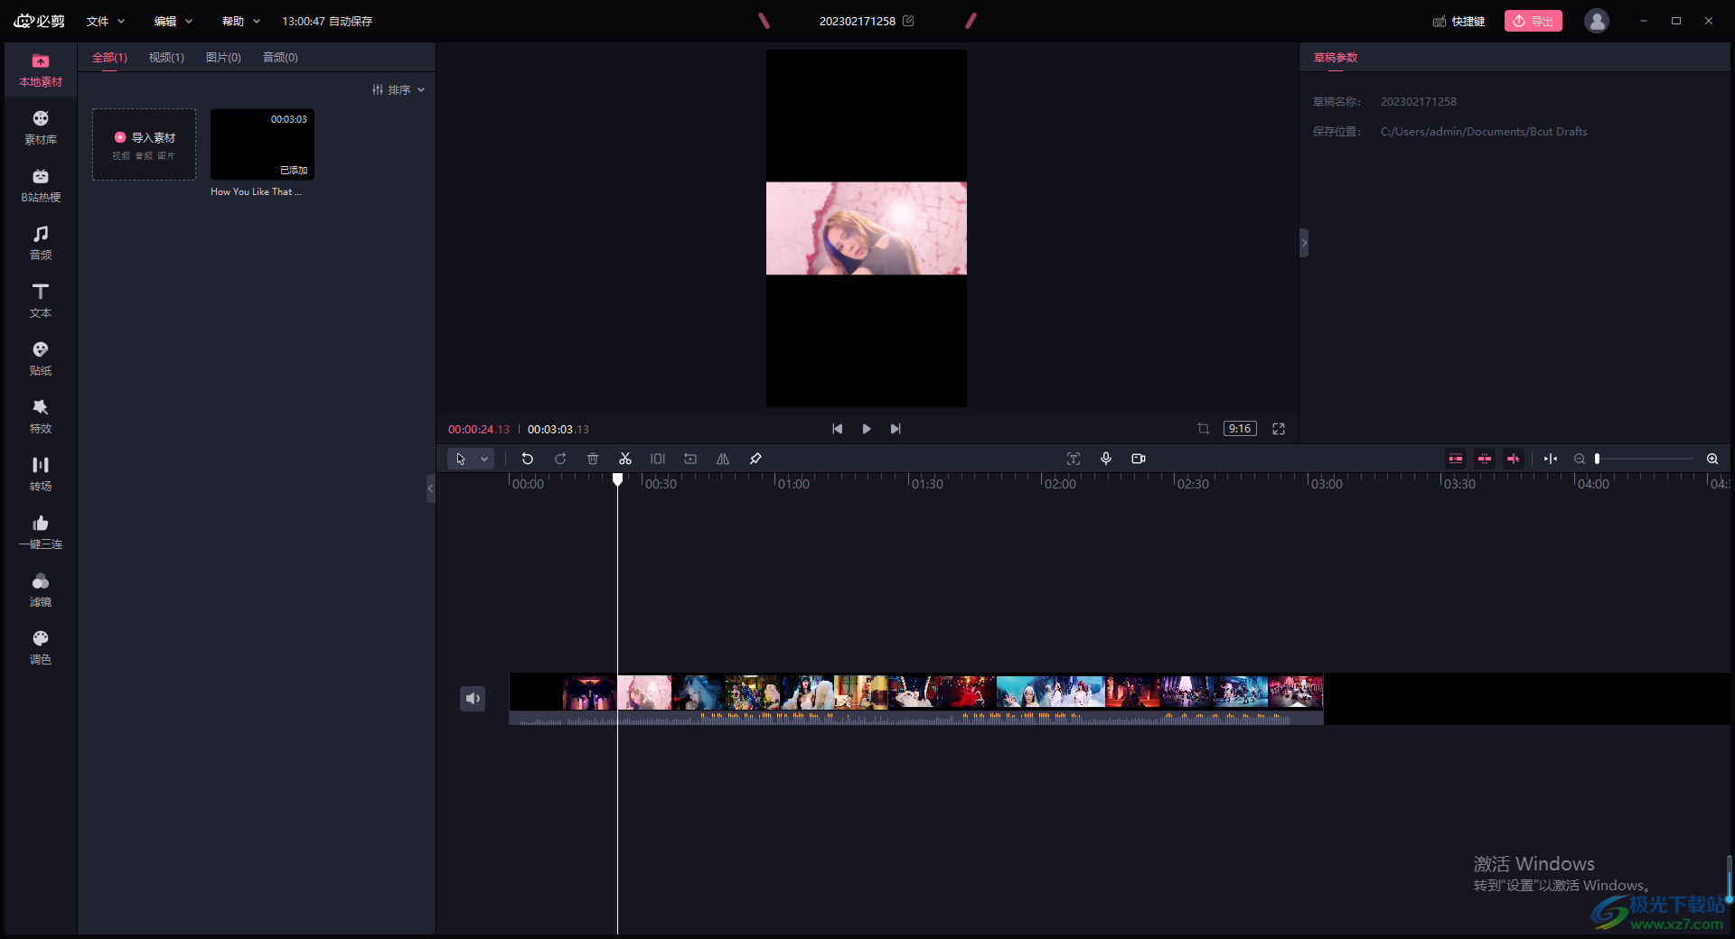Open the 帮助 menu
This screenshot has width=1735, height=939.
[241, 21]
